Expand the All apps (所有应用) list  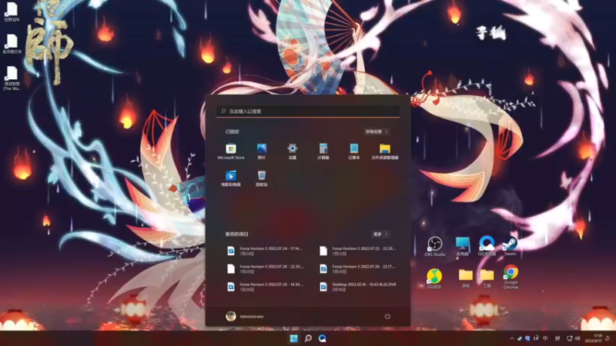pyautogui.click(x=377, y=131)
